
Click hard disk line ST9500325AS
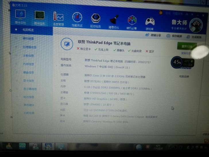109,93
